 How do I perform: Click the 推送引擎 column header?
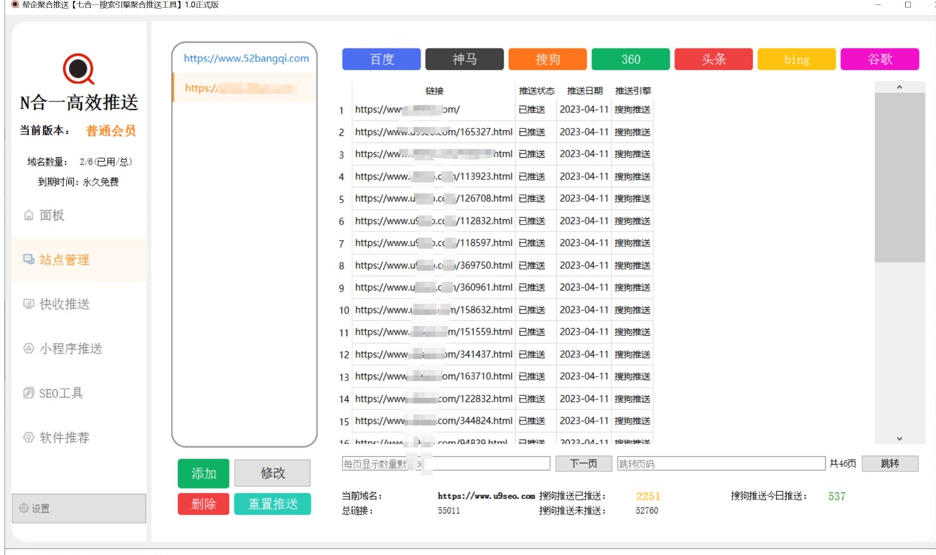click(x=633, y=91)
